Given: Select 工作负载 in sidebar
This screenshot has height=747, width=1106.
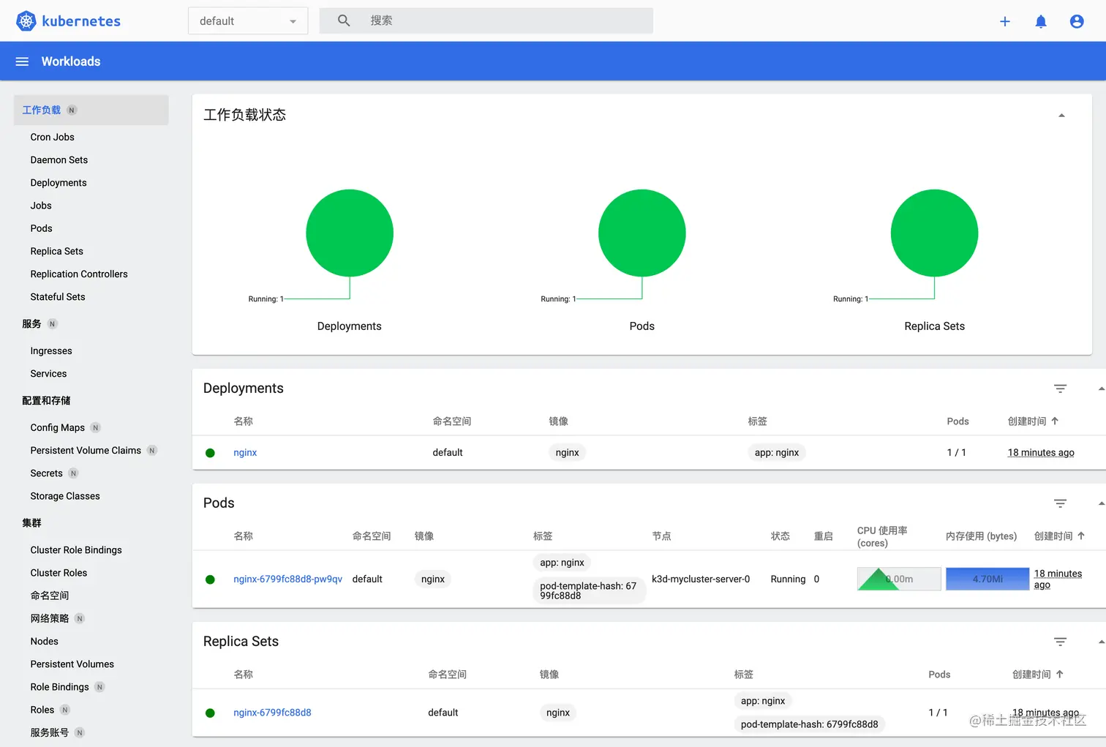Looking at the screenshot, I should coord(91,110).
